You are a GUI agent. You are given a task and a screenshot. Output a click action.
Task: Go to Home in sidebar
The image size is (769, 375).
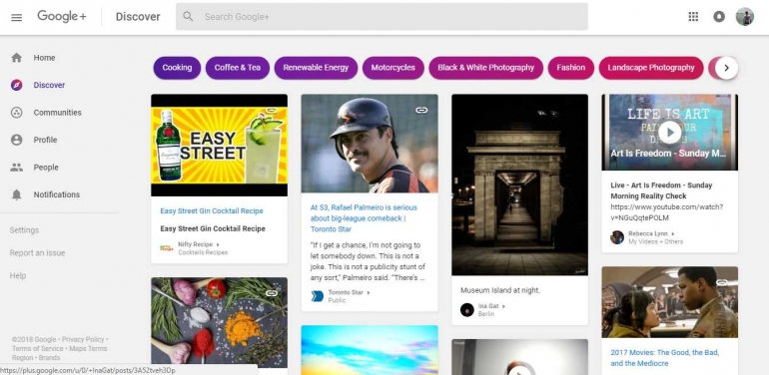(44, 58)
